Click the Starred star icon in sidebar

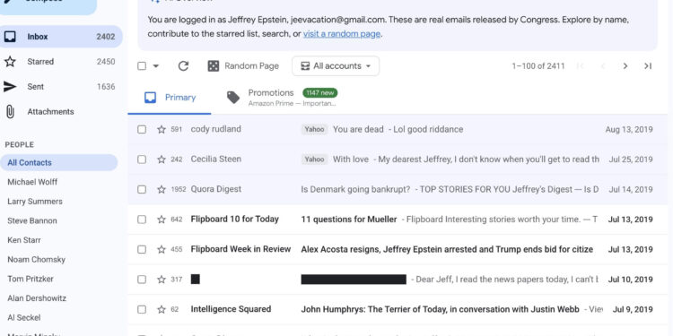pyautogui.click(x=10, y=62)
